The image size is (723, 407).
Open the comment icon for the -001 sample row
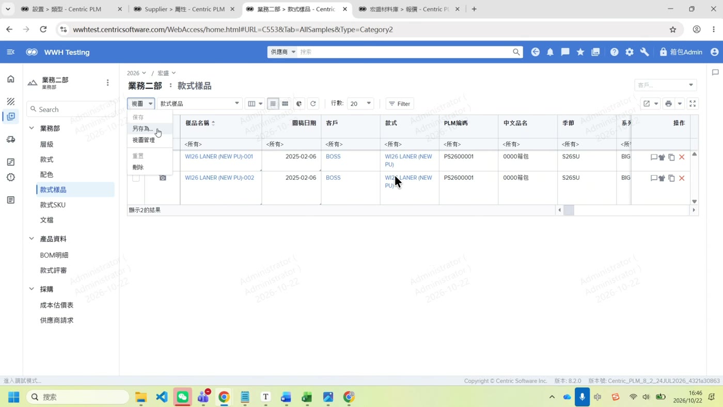654,157
